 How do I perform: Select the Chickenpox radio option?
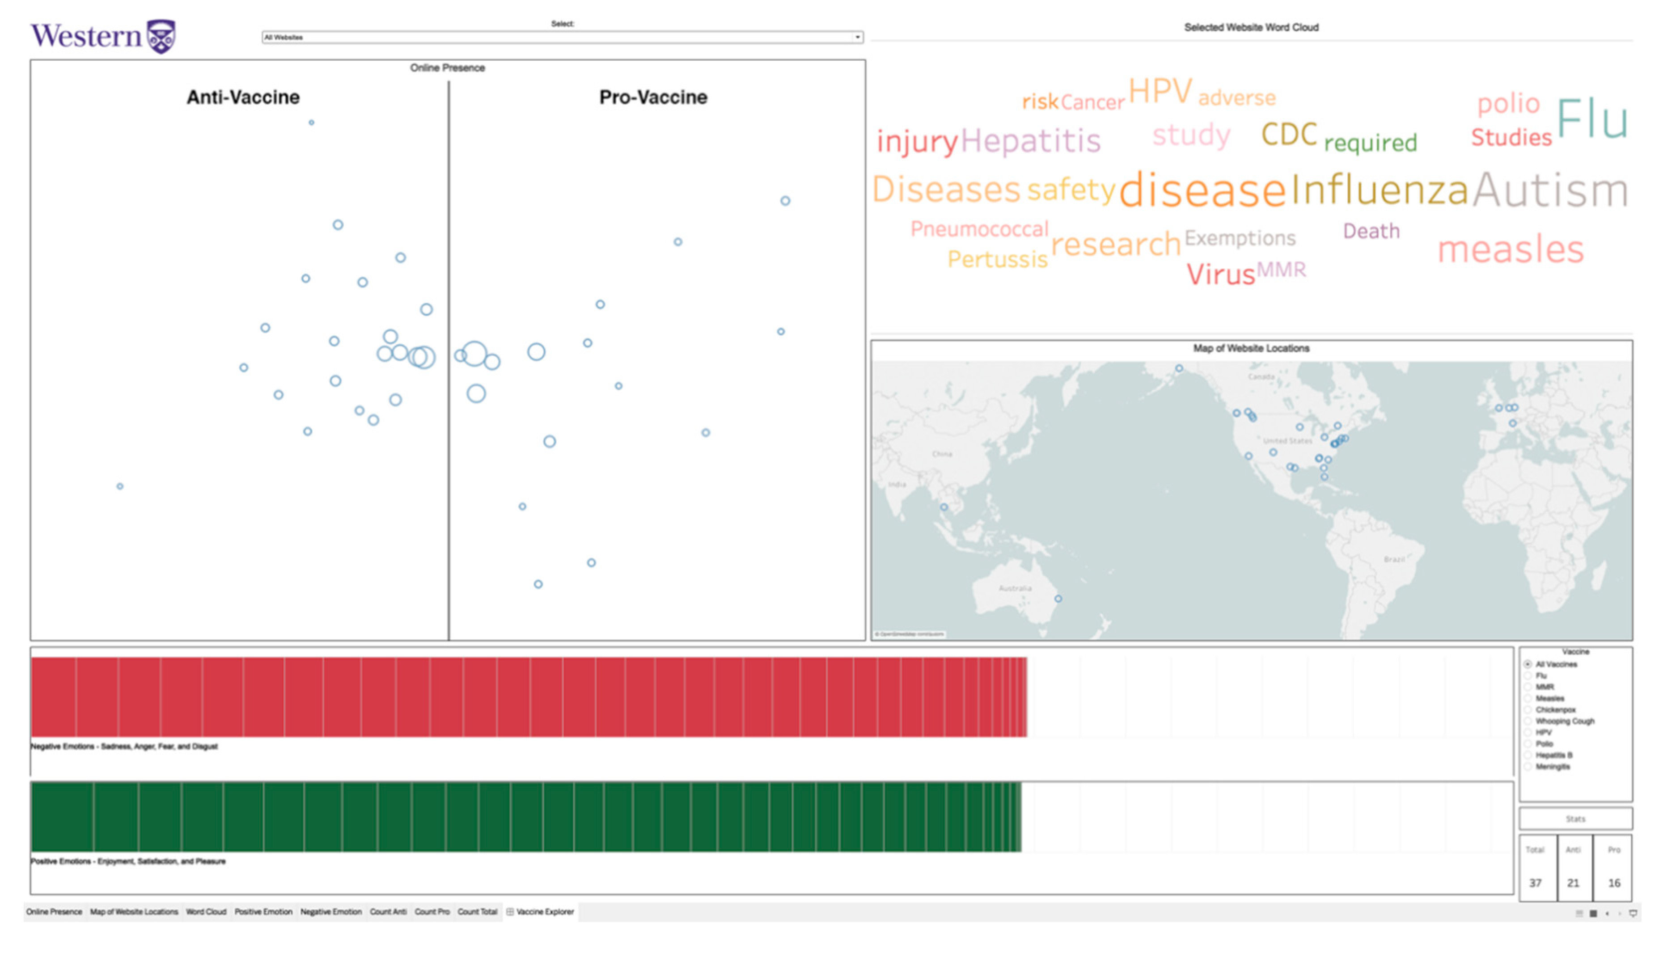point(1528,709)
